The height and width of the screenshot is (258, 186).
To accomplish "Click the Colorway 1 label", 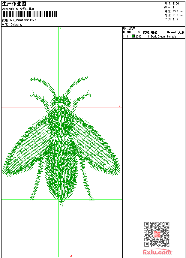I will point(17,24).
